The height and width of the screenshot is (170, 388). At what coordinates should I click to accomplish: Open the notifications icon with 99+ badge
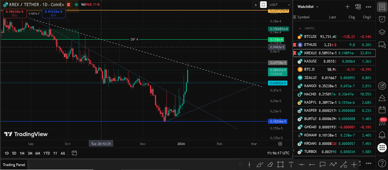(382, 122)
